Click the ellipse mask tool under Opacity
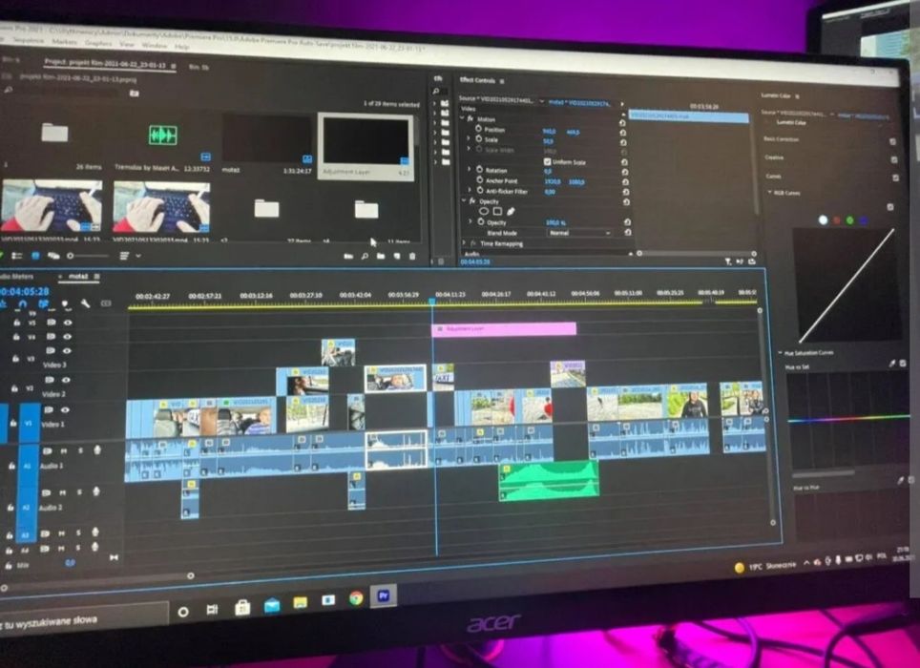The width and height of the screenshot is (920, 668). [x=484, y=211]
